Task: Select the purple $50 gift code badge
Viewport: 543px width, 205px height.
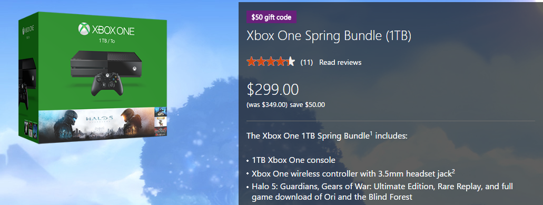Action: click(x=272, y=17)
